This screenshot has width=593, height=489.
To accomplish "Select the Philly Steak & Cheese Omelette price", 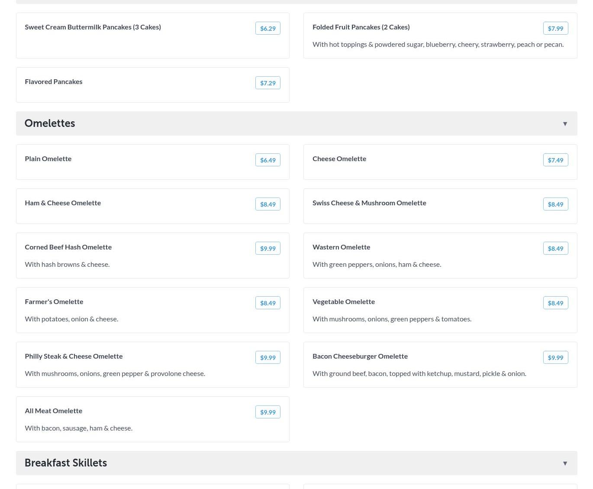I will (x=268, y=357).
